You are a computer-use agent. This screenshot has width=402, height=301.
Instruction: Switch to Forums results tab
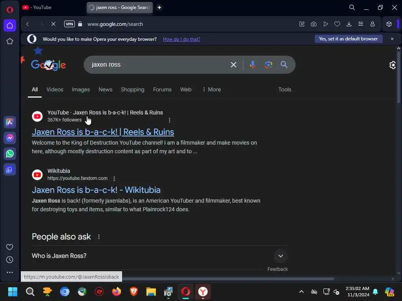click(x=162, y=90)
